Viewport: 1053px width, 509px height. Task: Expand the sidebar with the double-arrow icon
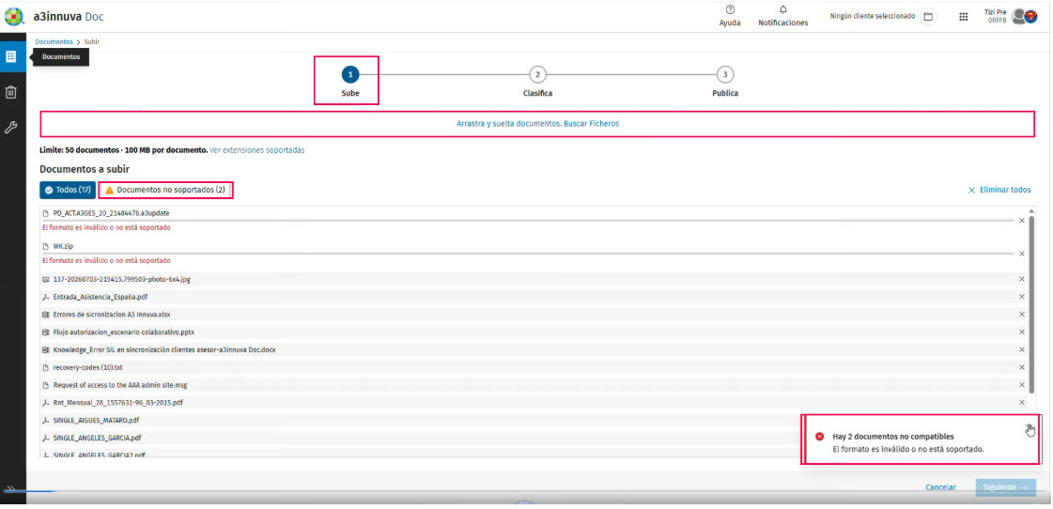[10, 489]
